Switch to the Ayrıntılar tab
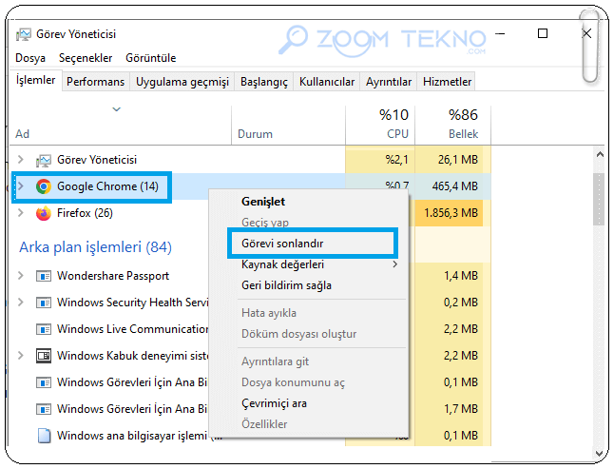Viewport: 614px width, 469px height. tap(389, 82)
